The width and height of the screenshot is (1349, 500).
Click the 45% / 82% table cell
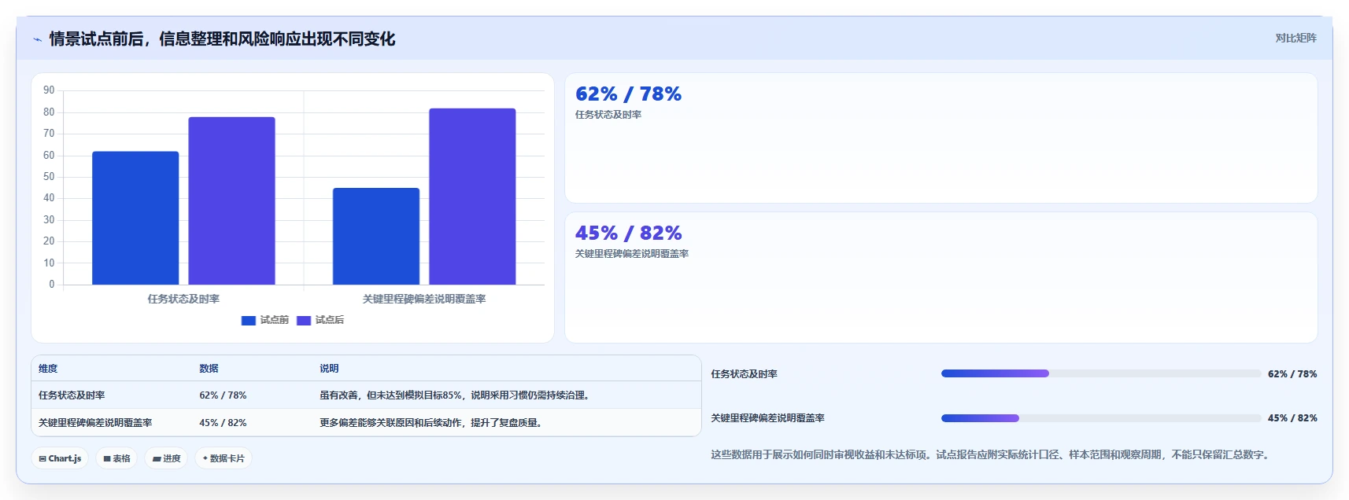(x=223, y=423)
